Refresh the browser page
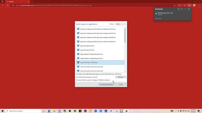 coord(8,5)
